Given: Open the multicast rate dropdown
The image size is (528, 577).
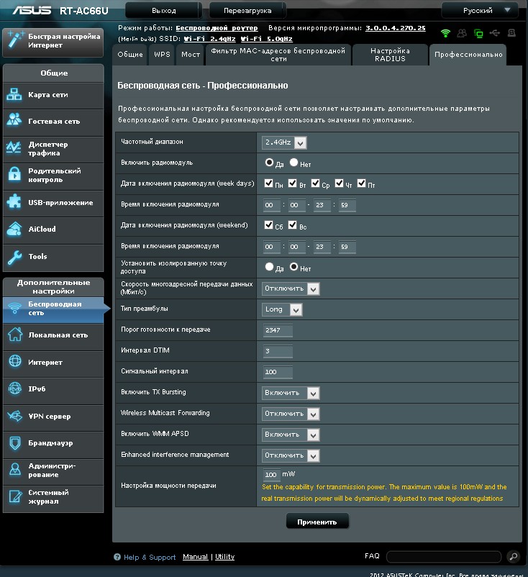Looking at the screenshot, I should click(x=291, y=288).
